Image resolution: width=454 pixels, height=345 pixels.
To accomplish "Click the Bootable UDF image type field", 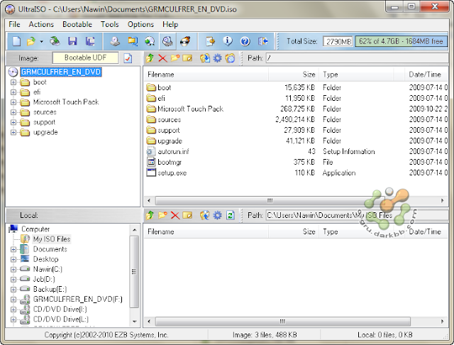I will pyautogui.click(x=85, y=57).
